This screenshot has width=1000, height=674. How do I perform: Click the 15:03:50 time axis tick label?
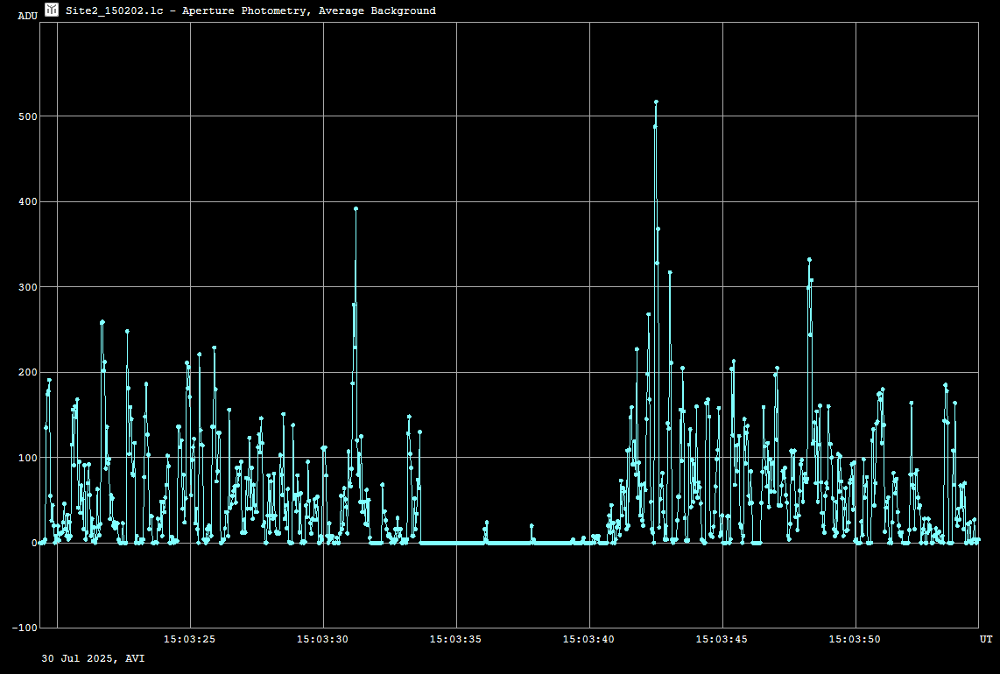(856, 640)
